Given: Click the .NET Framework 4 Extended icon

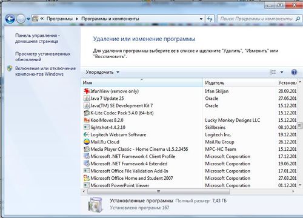Looking at the screenshot, I should coord(87,163).
